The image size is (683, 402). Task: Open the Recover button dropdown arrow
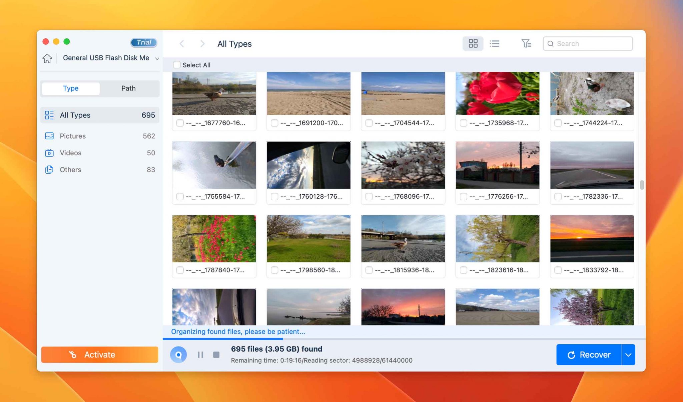(628, 355)
